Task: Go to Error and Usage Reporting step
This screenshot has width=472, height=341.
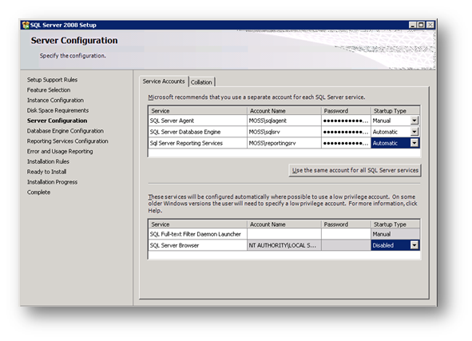Action: tap(60, 152)
